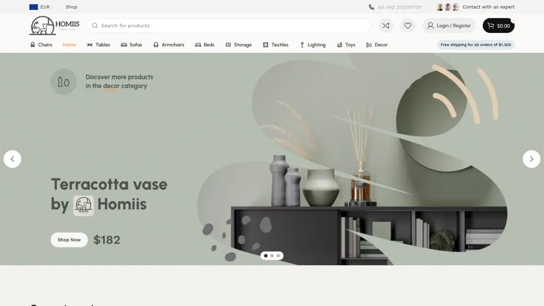Click Contact with an expert
544x306 pixels.
pos(488,7)
